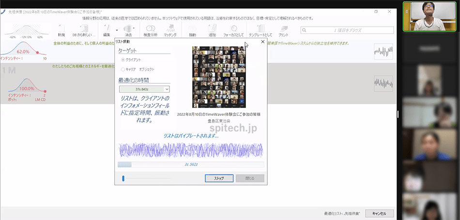This screenshot has height=220, width=460.
Task: Close the TimeWaver main window
Action: coord(389,12)
